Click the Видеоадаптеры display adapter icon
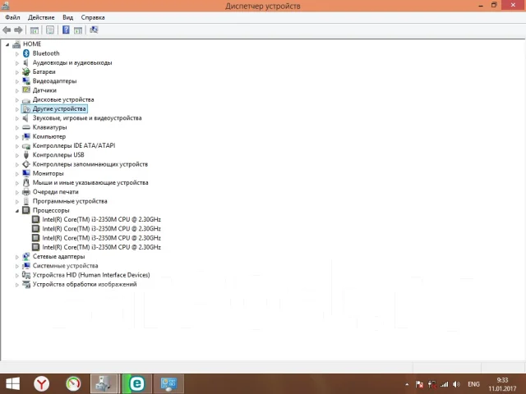Viewport: 526px width, 394px height. [x=26, y=81]
